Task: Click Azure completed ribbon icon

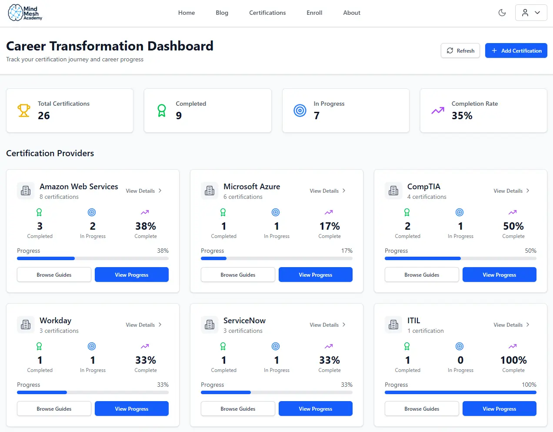Action: tap(223, 212)
